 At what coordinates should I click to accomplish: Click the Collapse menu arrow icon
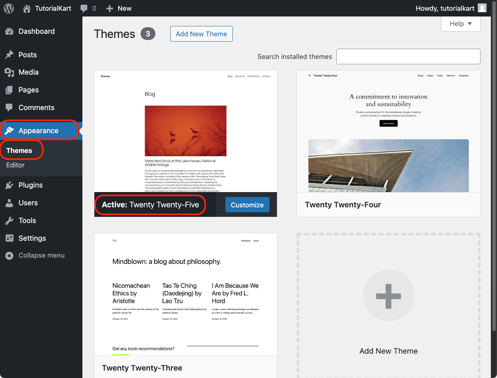9,256
